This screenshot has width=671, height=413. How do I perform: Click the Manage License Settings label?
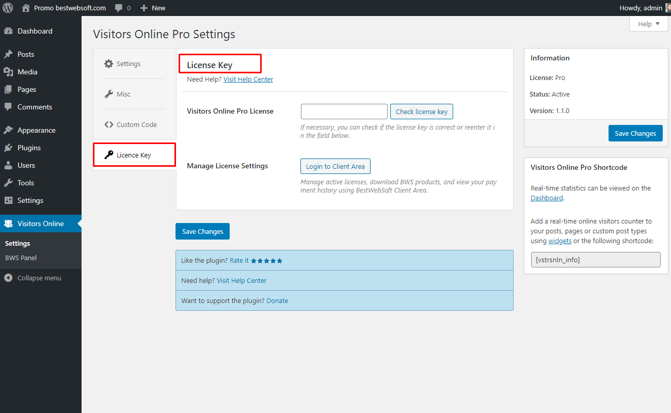228,166
